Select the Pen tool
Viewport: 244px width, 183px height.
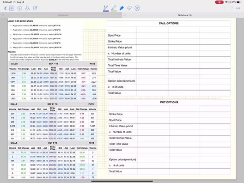pos(106,8)
